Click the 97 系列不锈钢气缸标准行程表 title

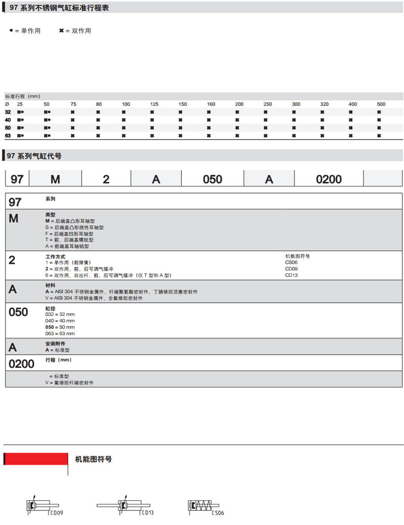[x=59, y=8]
